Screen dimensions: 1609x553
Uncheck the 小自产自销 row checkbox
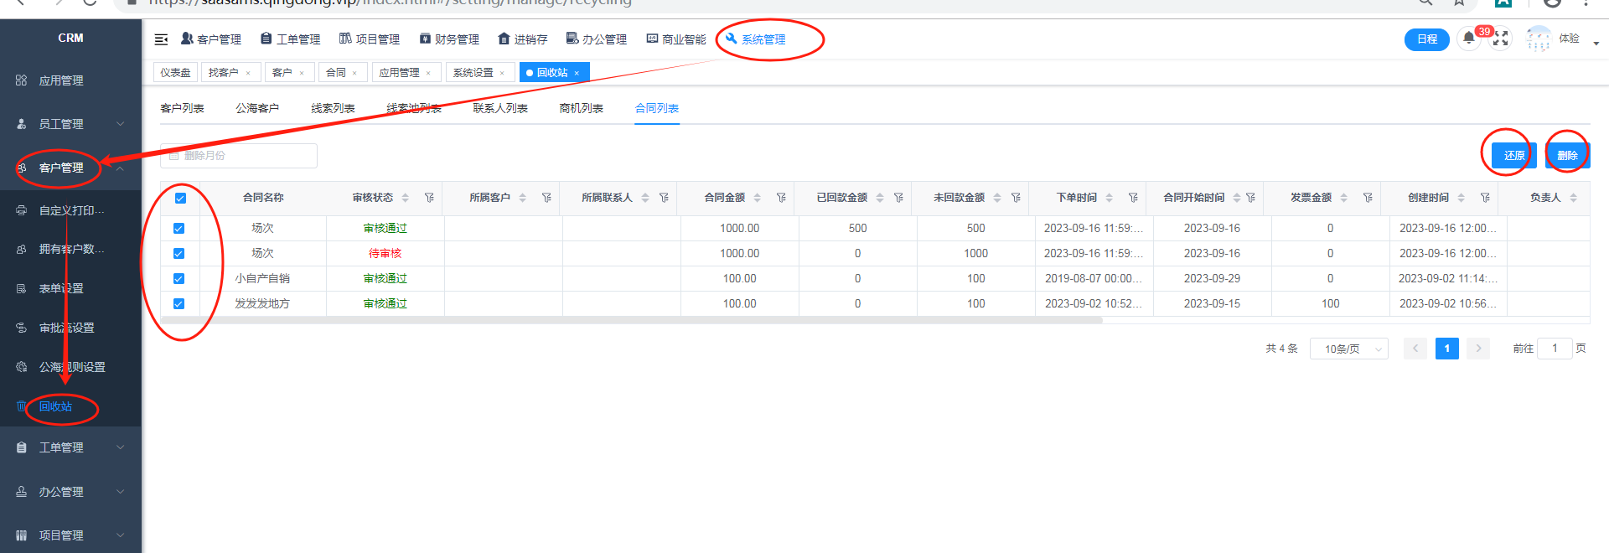click(x=178, y=279)
